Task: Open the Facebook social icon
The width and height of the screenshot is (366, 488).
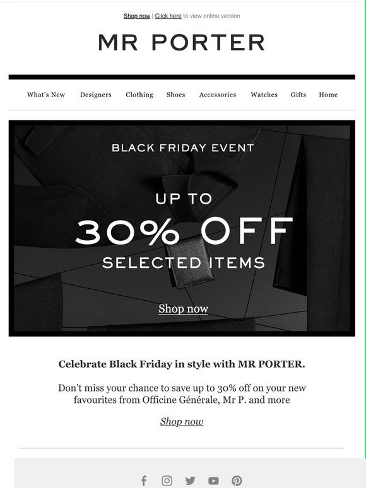Action: point(144,480)
